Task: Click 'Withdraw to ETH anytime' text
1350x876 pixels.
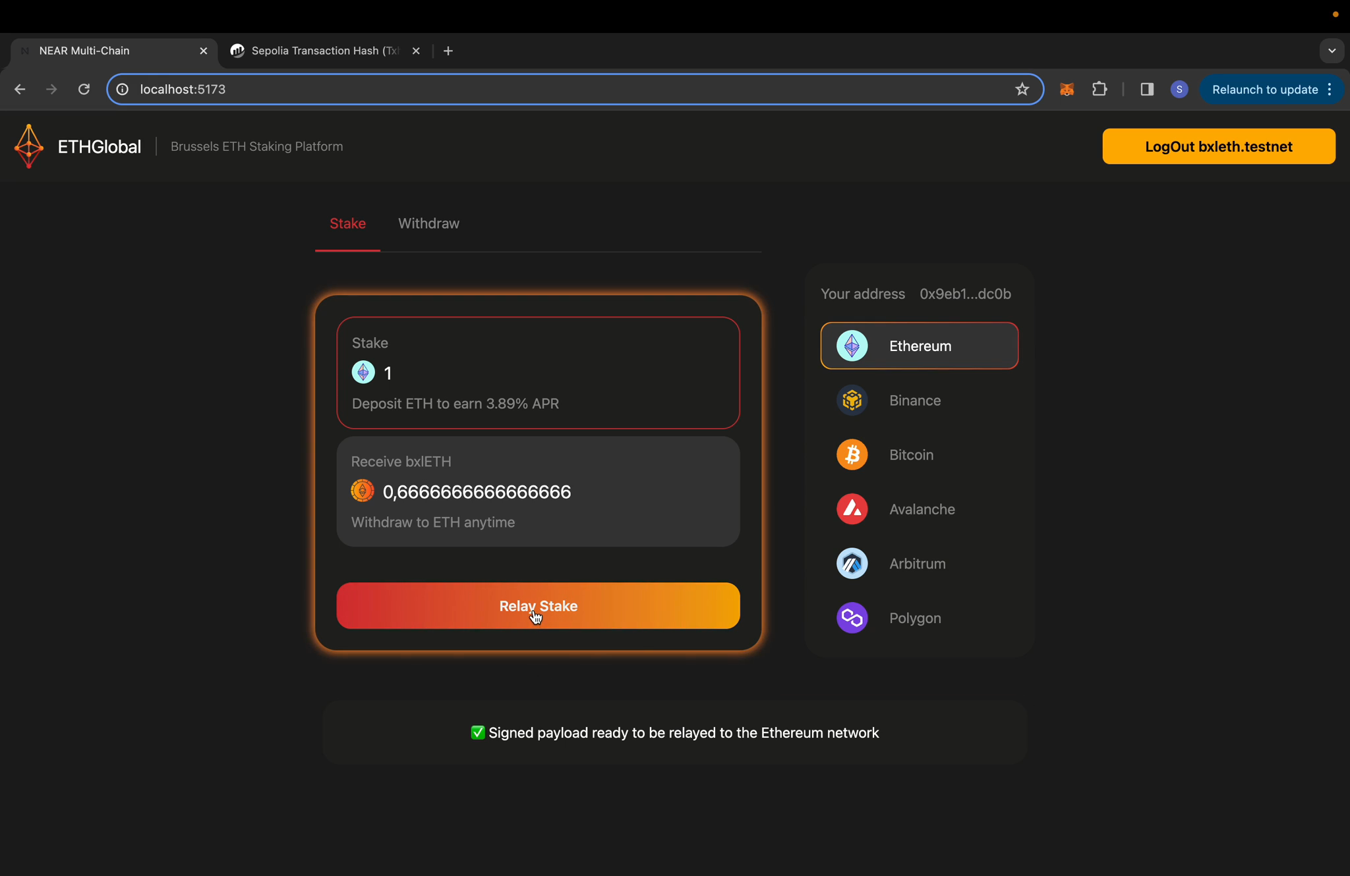Action: coord(432,522)
